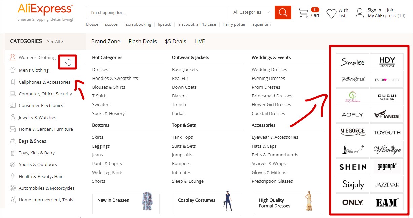Open the Brand Zone tab
The image size is (413, 218).
(x=106, y=41)
